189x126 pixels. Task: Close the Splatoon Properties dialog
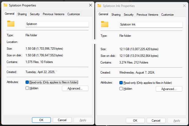(x=91, y=5)
